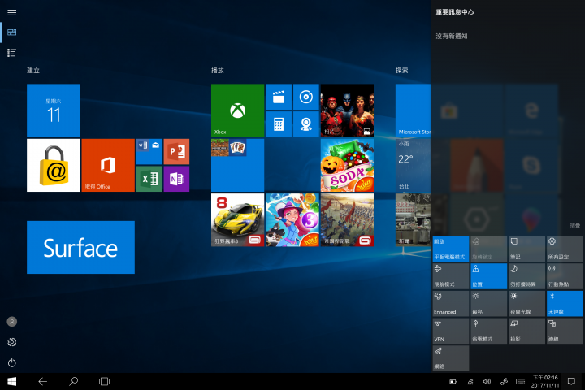Screen dimensions: 585x390
Task: Open 筆記 note quick action
Action: pyautogui.click(x=526, y=249)
